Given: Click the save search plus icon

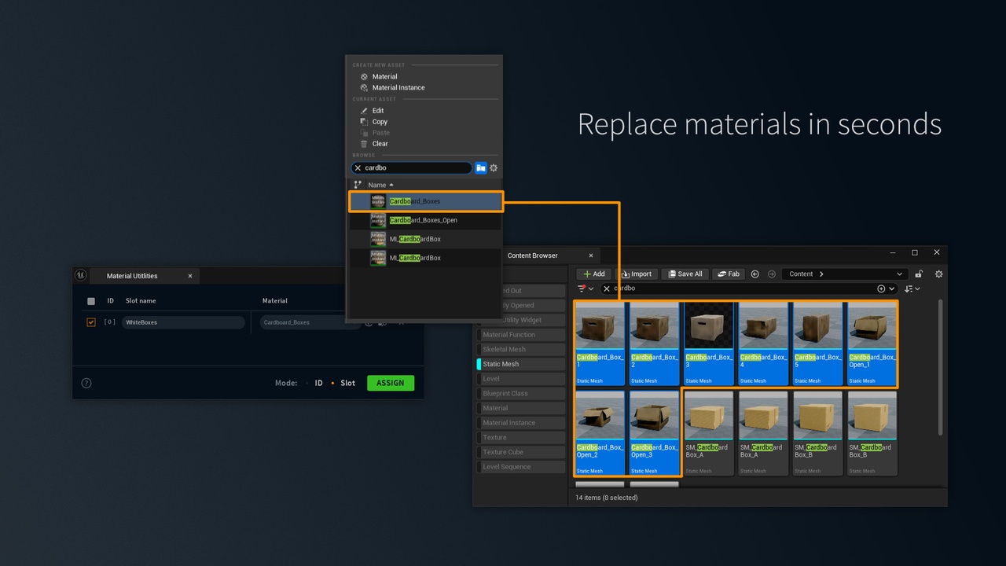Looking at the screenshot, I should coord(881,289).
